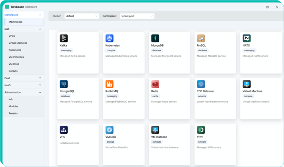Click the NATS service icon
The image size is (284, 167).
coord(247,38)
